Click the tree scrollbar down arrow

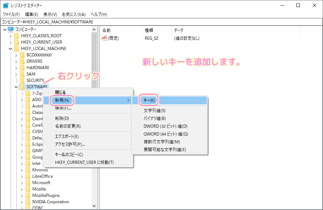94,206
